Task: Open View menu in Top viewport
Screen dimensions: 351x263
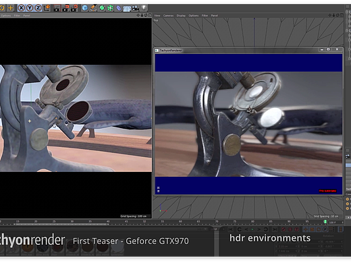Action: [157, 16]
